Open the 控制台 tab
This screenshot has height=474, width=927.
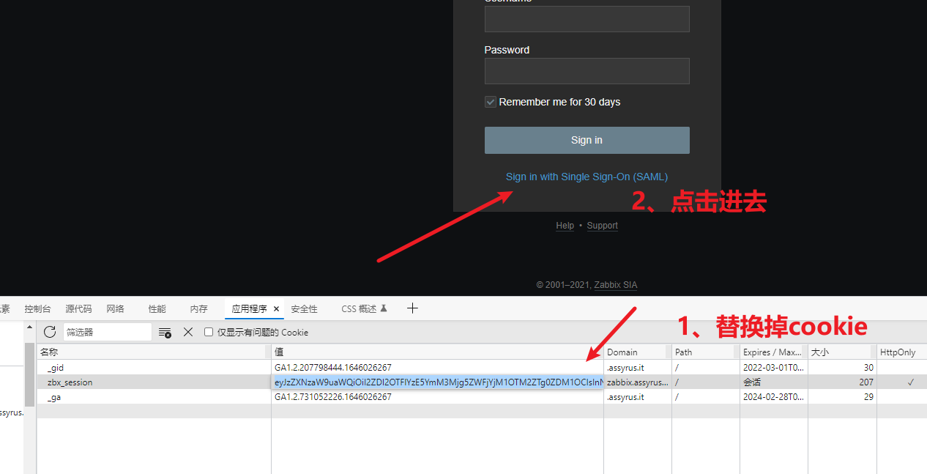point(38,309)
